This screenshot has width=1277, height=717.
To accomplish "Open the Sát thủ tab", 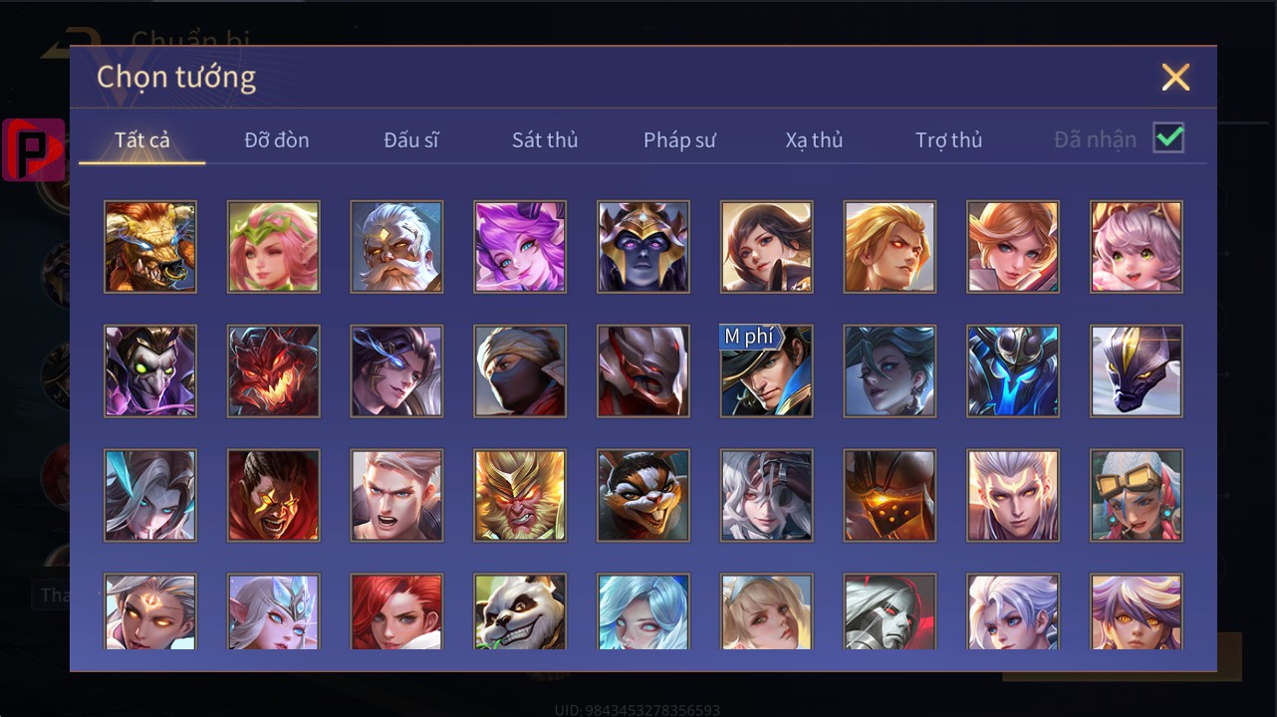I will pyautogui.click(x=545, y=140).
